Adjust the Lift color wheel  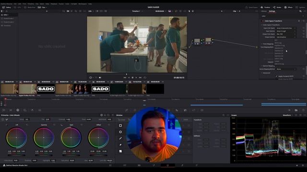[x=16, y=138]
